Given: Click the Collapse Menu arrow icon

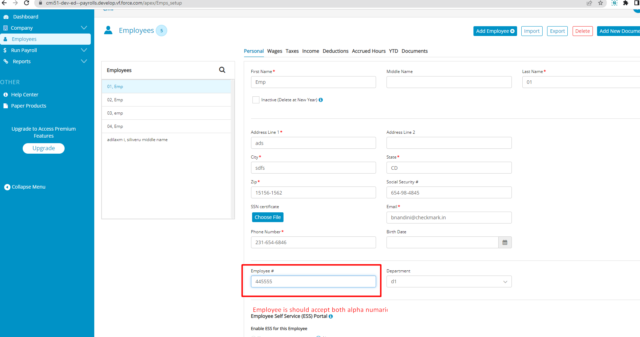Looking at the screenshot, I should 7,187.
